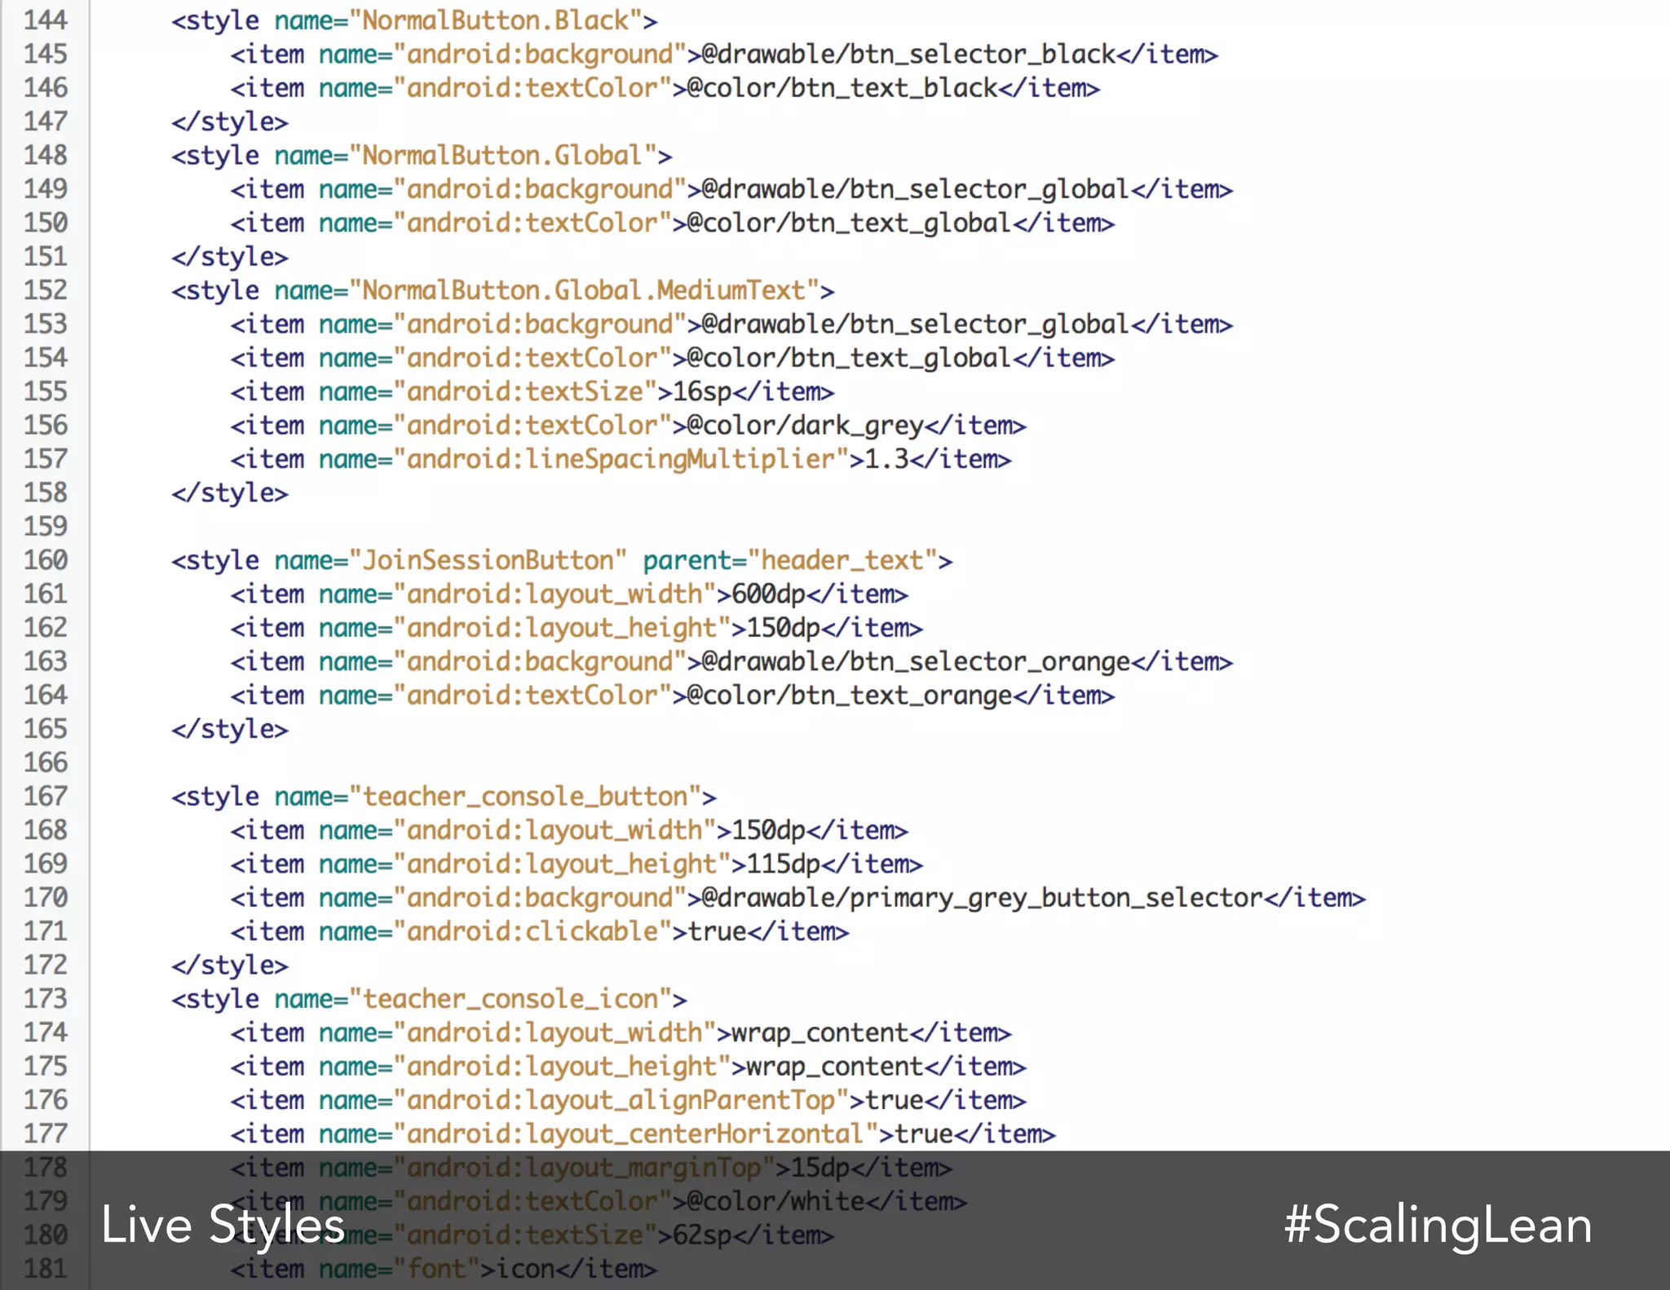Screen dimensions: 1670x1290
Task: Click line number 173 in the gutter
Action: pyautogui.click(x=45, y=999)
